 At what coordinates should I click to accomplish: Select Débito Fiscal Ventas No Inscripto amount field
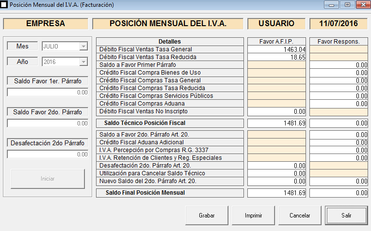pos(277,111)
